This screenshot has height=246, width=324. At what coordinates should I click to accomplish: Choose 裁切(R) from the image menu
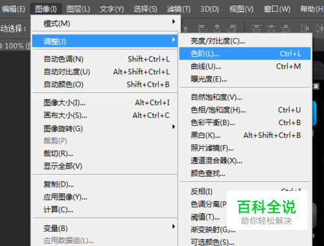pos(105,153)
